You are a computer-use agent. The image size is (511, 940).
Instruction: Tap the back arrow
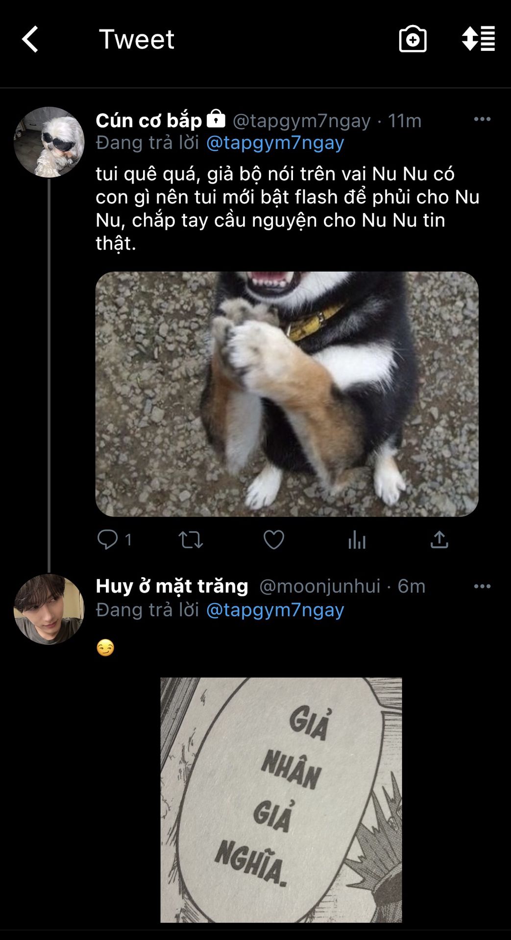coord(30,39)
